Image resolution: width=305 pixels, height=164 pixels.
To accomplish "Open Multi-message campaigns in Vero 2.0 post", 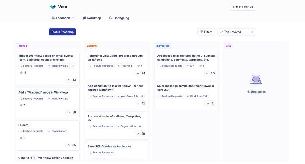I will pos(186,88).
